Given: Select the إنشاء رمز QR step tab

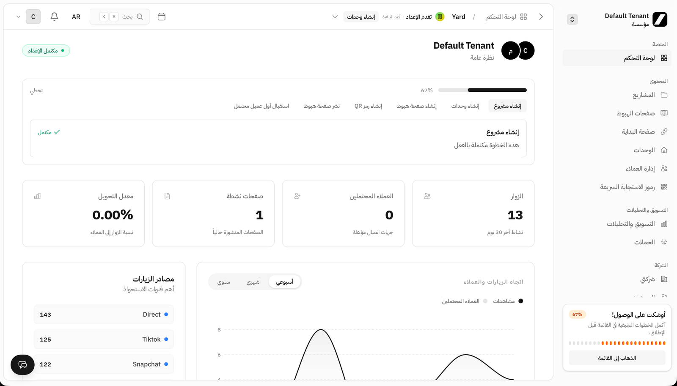Looking at the screenshot, I should coord(368,106).
